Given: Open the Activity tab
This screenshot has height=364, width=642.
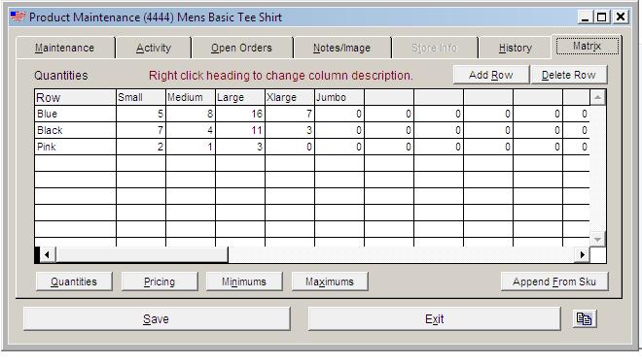Looking at the screenshot, I should pyautogui.click(x=154, y=48).
